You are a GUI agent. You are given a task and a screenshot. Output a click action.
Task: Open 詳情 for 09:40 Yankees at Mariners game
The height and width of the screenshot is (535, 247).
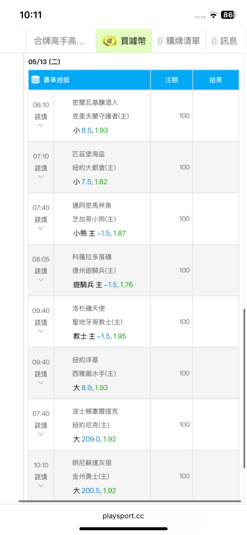41,373
